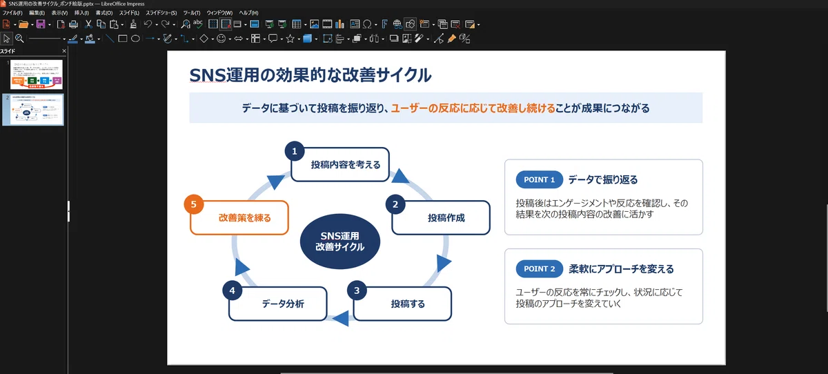Expand the Paste options dropdown arrow
This screenshot has width=828, height=374.
click(122, 25)
